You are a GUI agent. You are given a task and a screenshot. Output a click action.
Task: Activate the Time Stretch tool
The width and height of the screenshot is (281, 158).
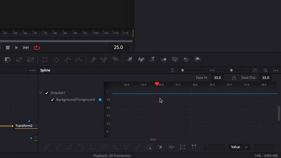click(x=171, y=147)
